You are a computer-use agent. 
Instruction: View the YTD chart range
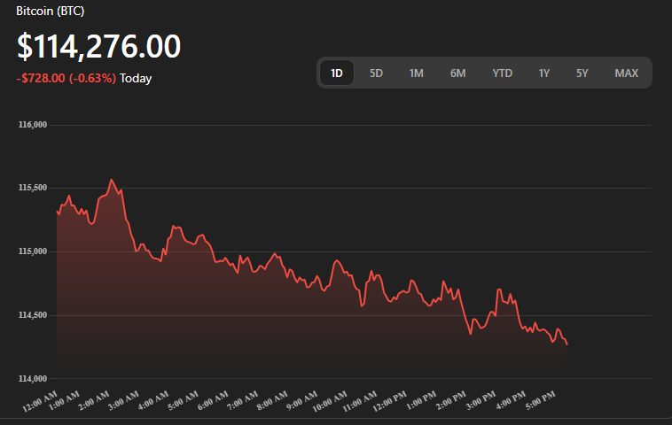pyautogui.click(x=503, y=73)
